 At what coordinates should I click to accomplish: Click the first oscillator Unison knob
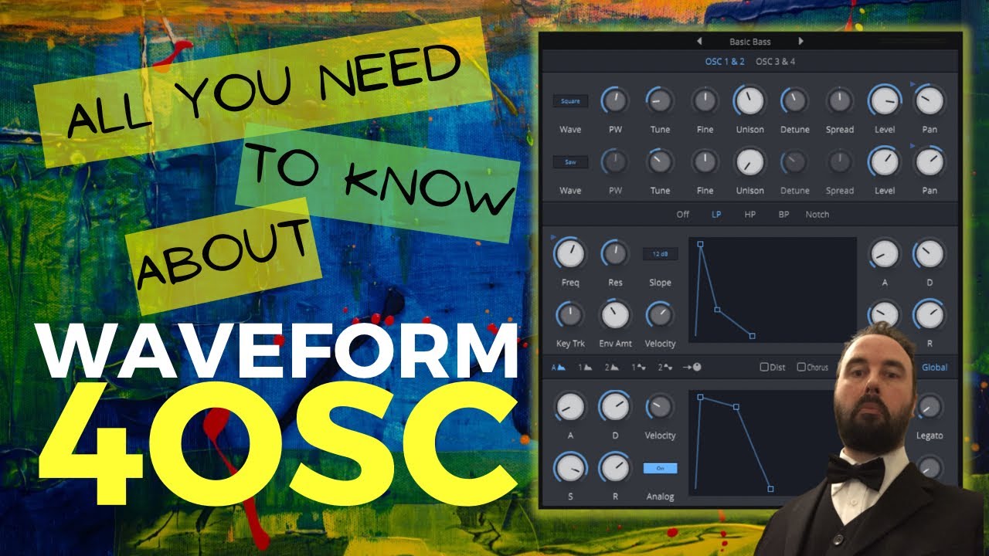(749, 100)
